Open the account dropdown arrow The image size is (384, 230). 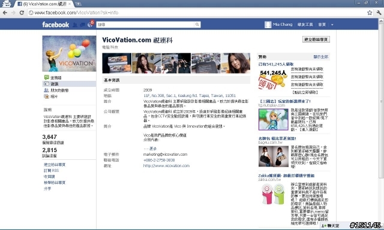[x=332, y=25]
